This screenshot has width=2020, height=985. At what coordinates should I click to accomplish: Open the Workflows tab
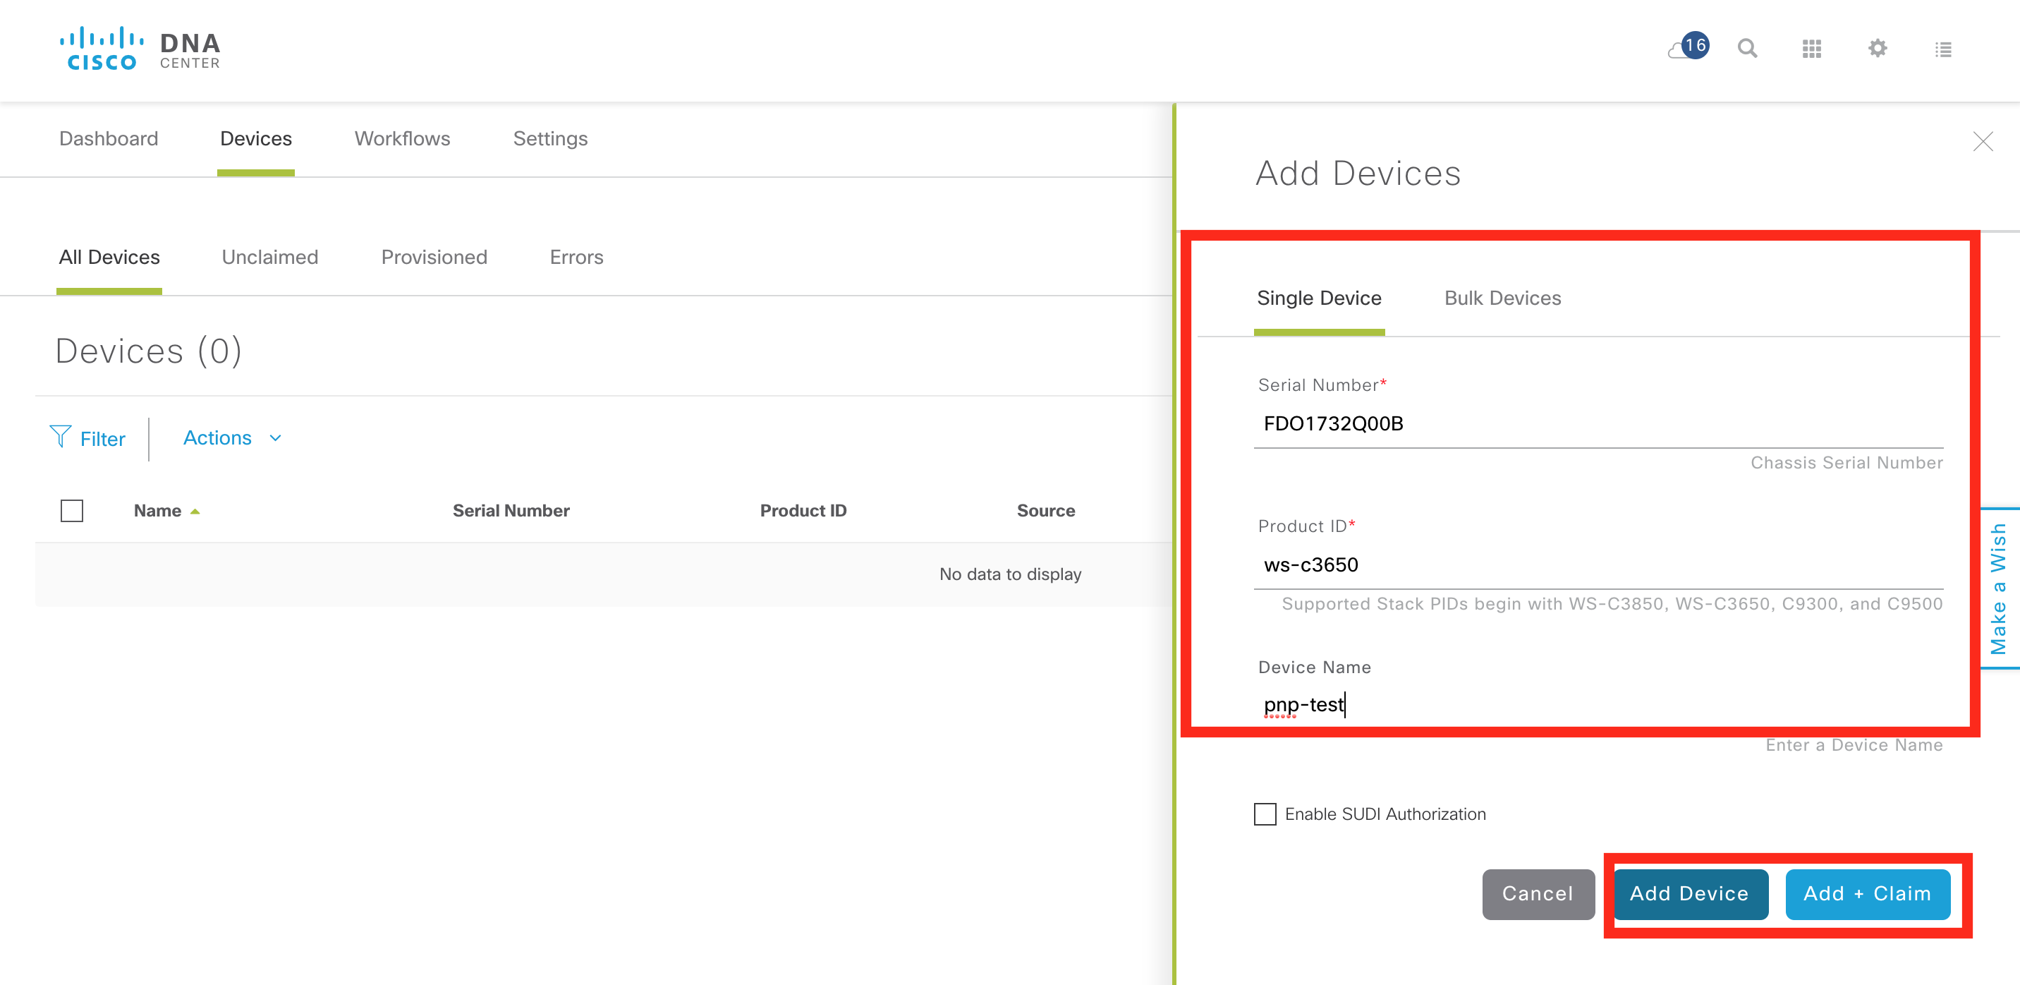[402, 139]
